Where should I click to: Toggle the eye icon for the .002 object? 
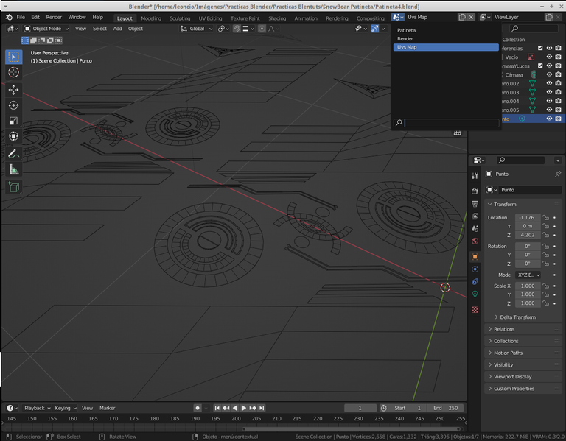(x=549, y=83)
